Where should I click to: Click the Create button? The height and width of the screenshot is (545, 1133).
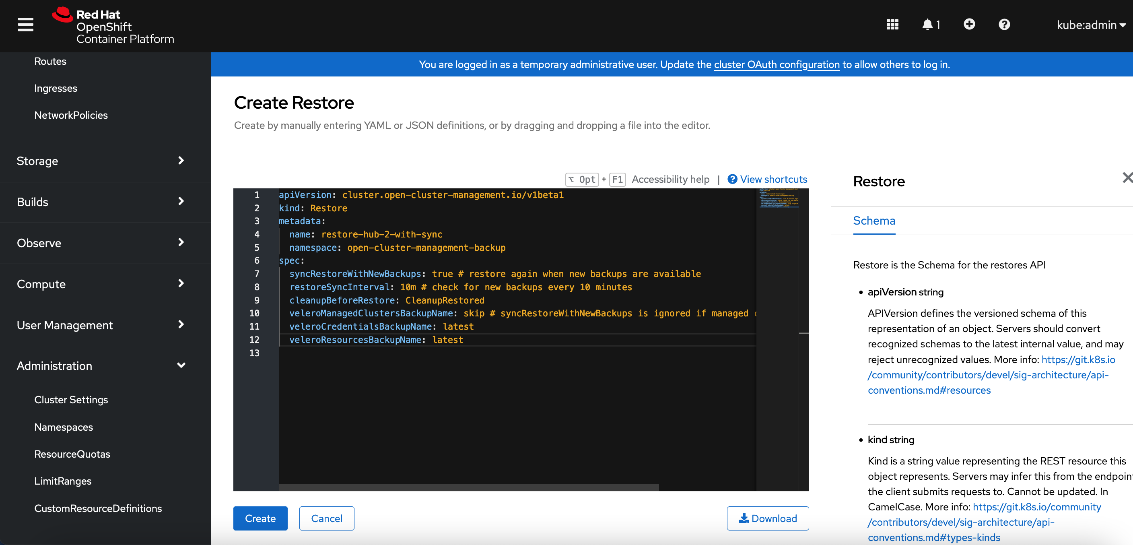click(x=260, y=518)
